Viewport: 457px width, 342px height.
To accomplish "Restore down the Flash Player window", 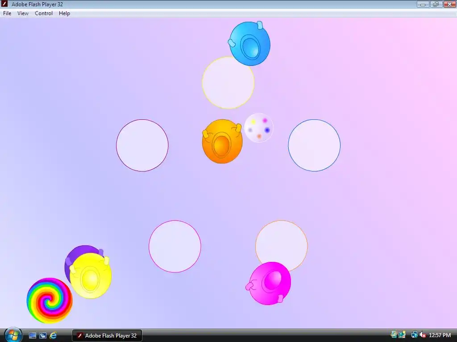I will tap(436, 4).
